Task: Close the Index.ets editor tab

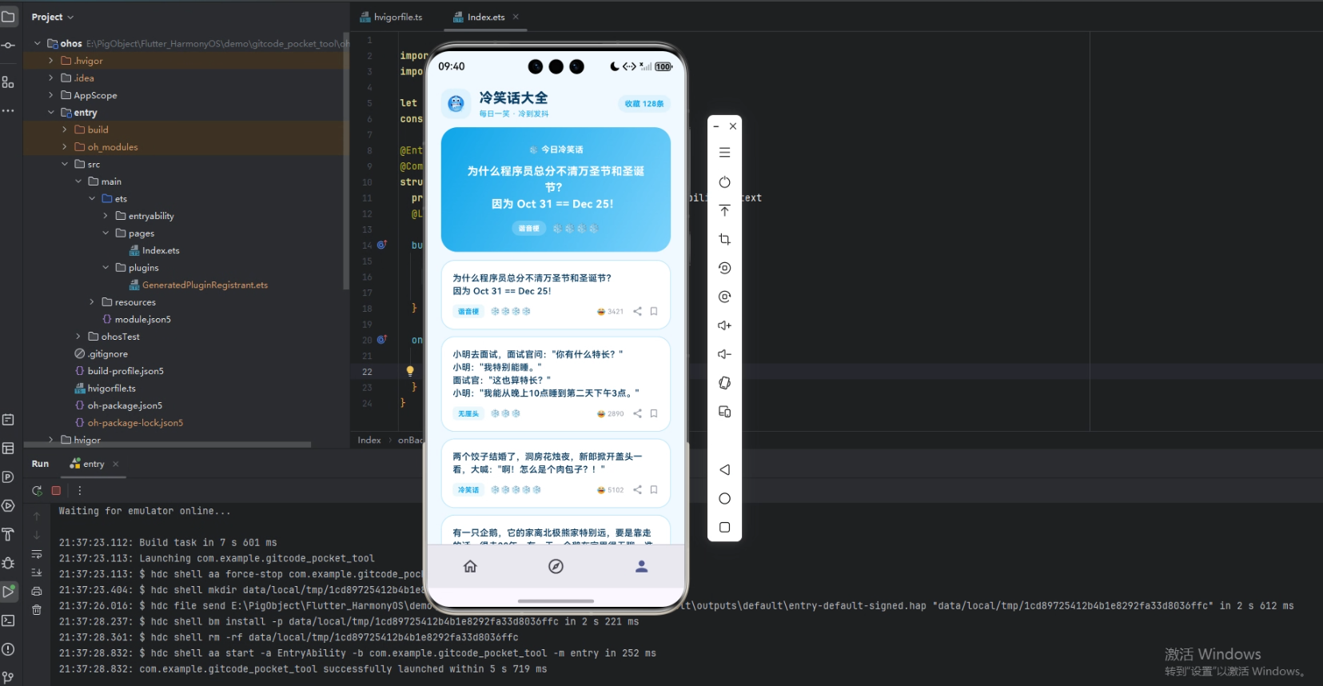Action: pos(516,17)
